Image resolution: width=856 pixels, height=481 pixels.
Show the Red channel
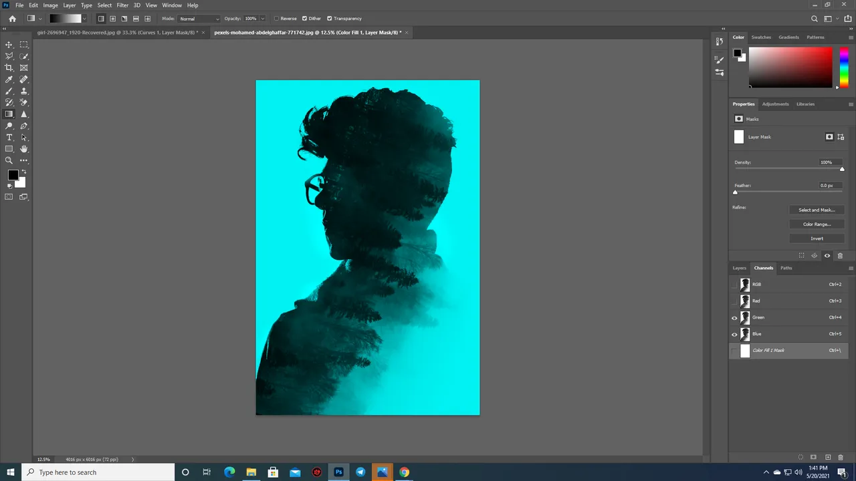pos(734,301)
